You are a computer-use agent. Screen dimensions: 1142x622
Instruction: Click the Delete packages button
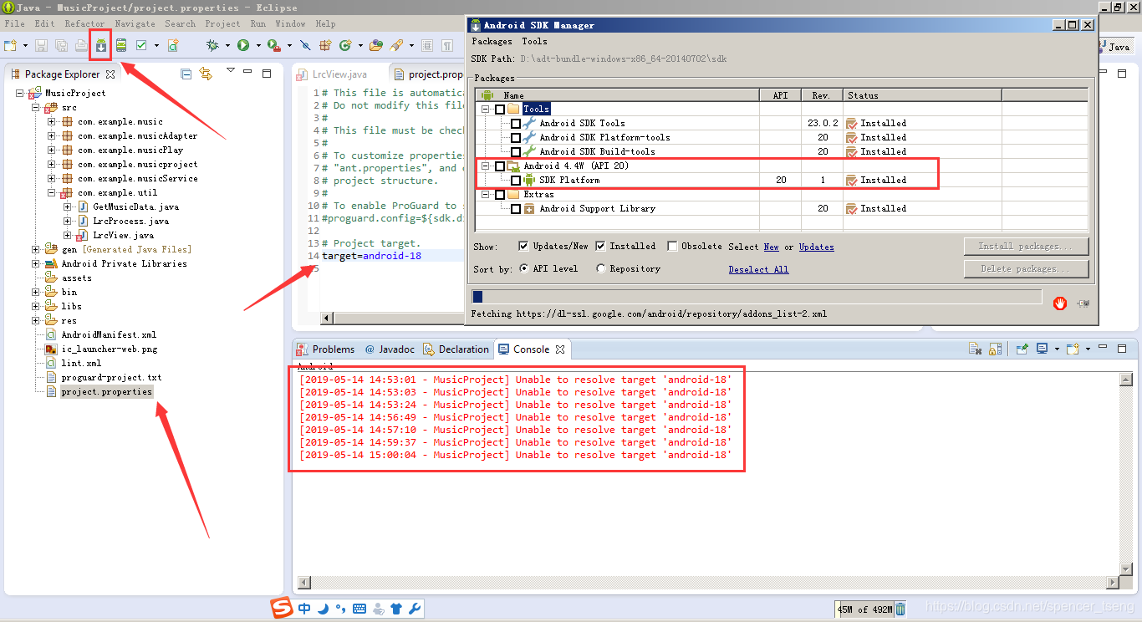pyautogui.click(x=1026, y=268)
